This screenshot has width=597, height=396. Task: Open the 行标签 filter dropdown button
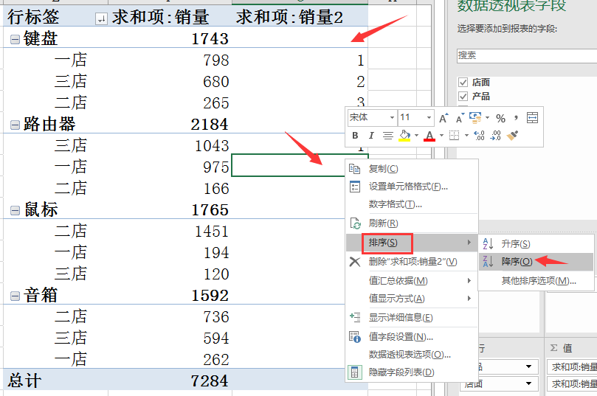tap(101, 18)
